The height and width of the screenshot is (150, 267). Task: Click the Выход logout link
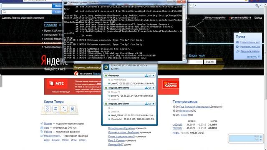coord(258,17)
